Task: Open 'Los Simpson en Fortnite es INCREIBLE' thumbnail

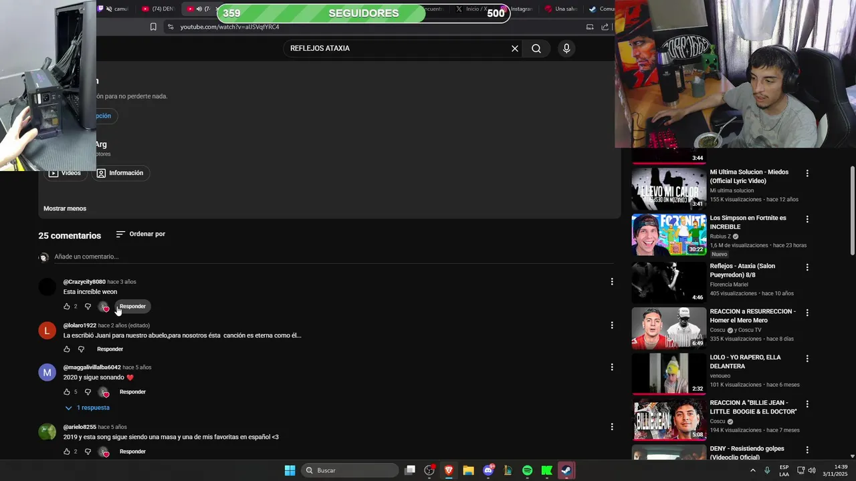Action: coord(669,234)
